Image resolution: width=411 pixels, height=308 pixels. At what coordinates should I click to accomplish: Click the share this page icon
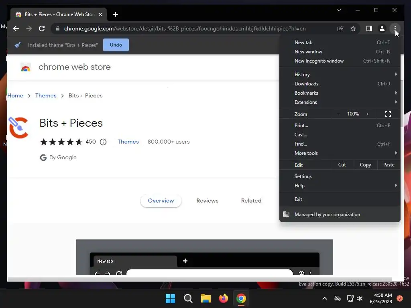pos(340,28)
